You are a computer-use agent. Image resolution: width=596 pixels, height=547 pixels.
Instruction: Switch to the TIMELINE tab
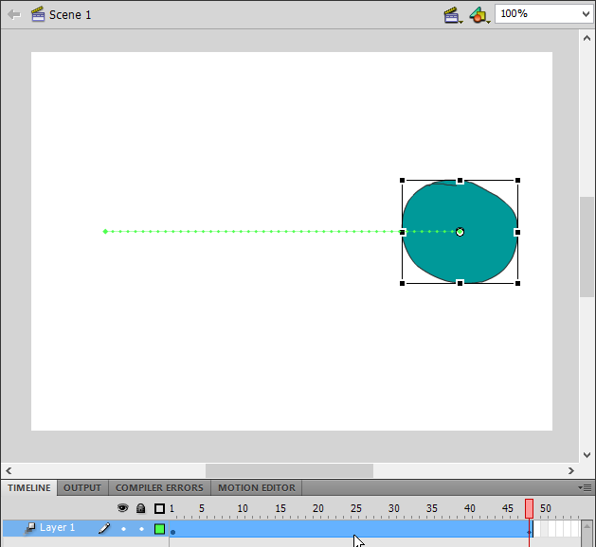pos(29,487)
